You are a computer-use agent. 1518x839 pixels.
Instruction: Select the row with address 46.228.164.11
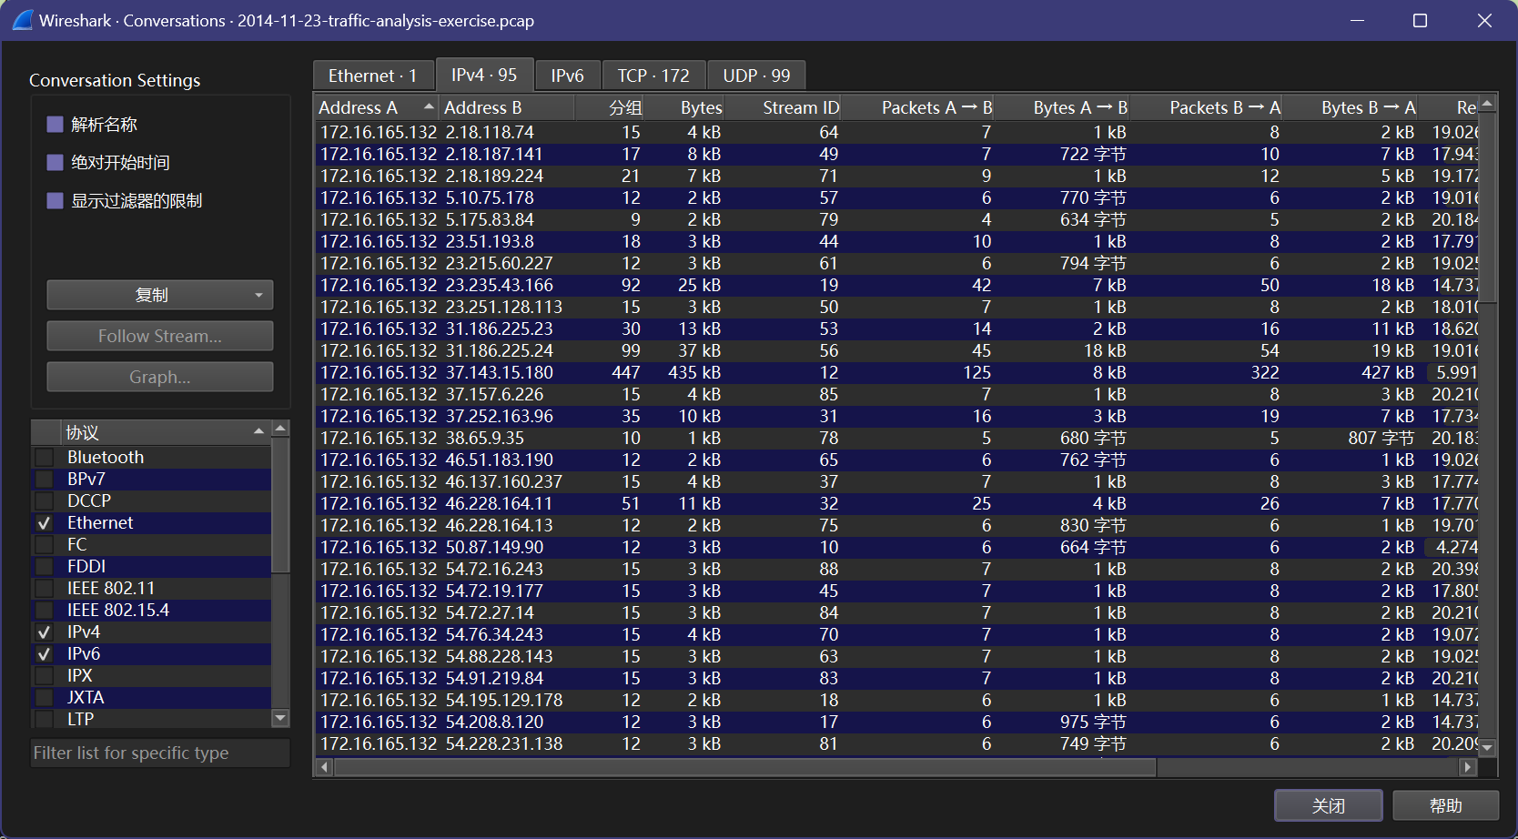(896, 503)
